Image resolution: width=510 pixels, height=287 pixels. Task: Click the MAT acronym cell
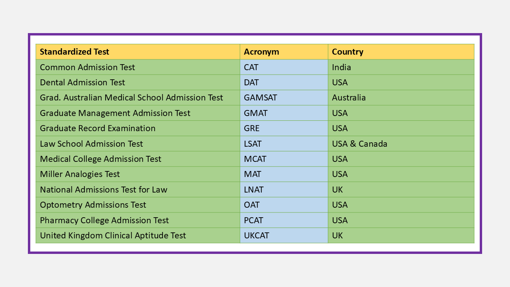pyautogui.click(x=284, y=174)
